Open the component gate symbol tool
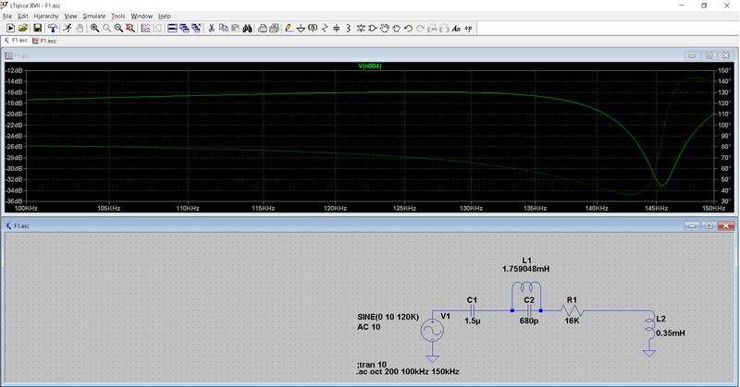This screenshot has height=387, width=740. pyautogui.click(x=373, y=29)
